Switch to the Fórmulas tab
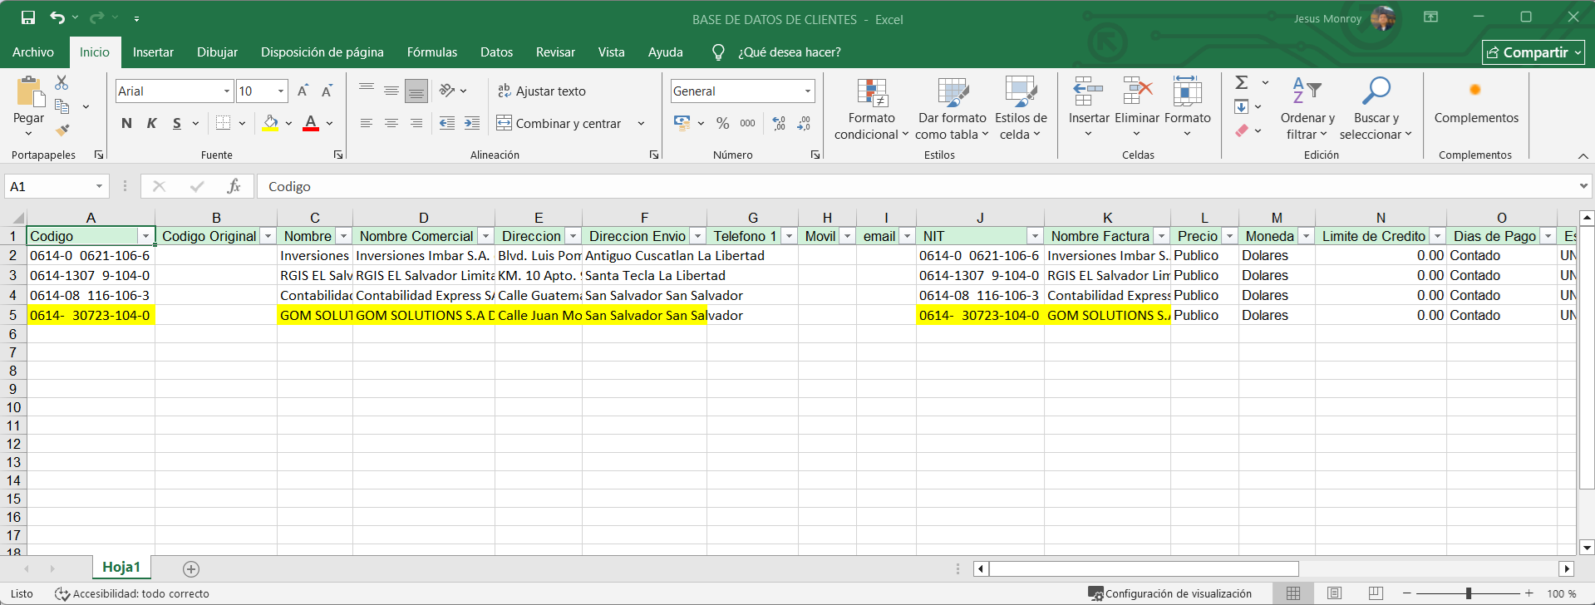 [432, 52]
